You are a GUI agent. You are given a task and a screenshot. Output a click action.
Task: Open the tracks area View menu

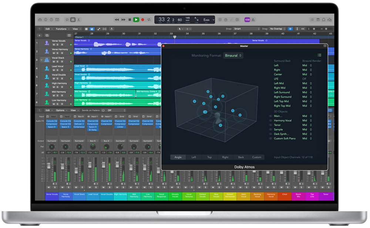pos(77,29)
